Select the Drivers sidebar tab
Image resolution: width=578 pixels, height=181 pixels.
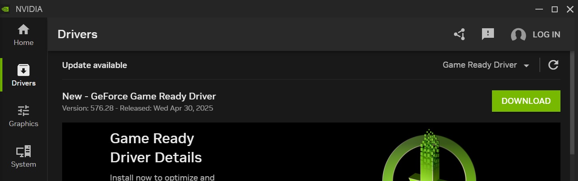pos(24,75)
